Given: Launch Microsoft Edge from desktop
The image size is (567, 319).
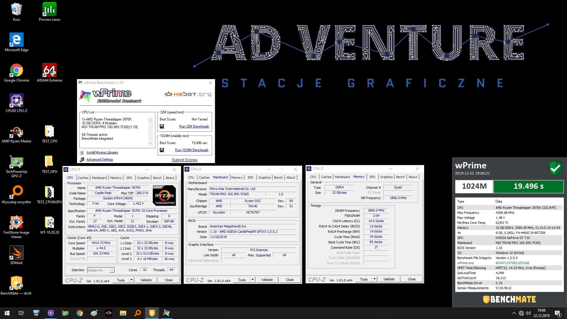Looking at the screenshot, I should click(x=17, y=42).
